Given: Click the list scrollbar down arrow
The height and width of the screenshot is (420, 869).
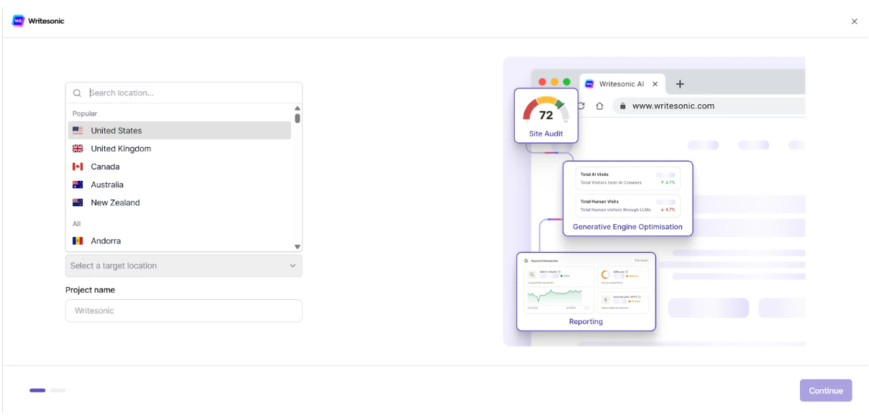Looking at the screenshot, I should pos(298,246).
